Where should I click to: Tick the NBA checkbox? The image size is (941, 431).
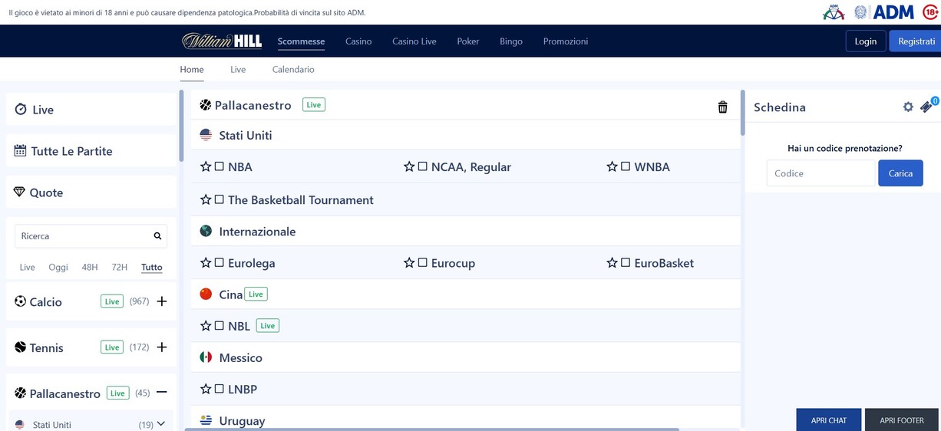pos(220,166)
